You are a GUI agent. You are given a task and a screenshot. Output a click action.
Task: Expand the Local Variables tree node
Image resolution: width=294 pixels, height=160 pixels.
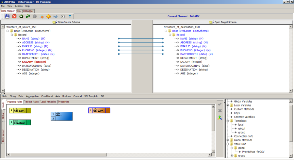pos(227,105)
